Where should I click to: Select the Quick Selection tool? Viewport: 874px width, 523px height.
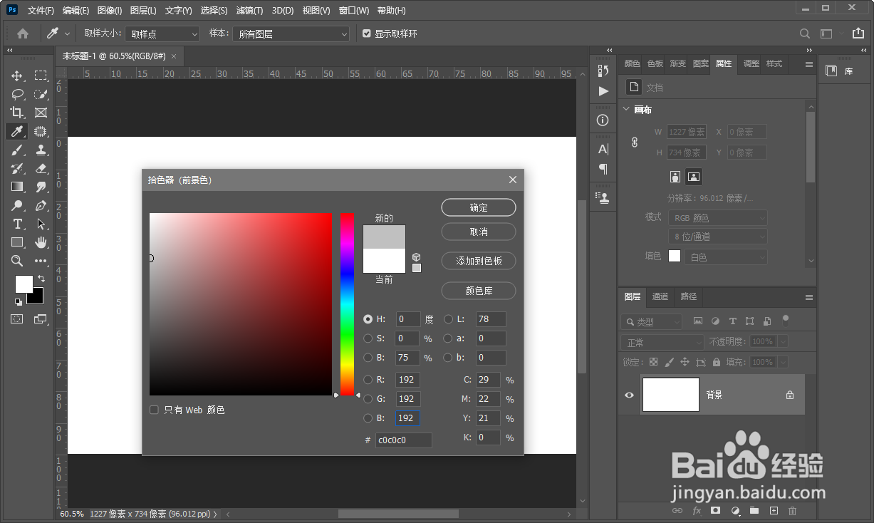(41, 94)
